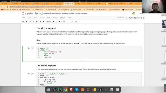The image size is (166, 93).
Task: Open the YouTube bookmark
Action: 5,10
